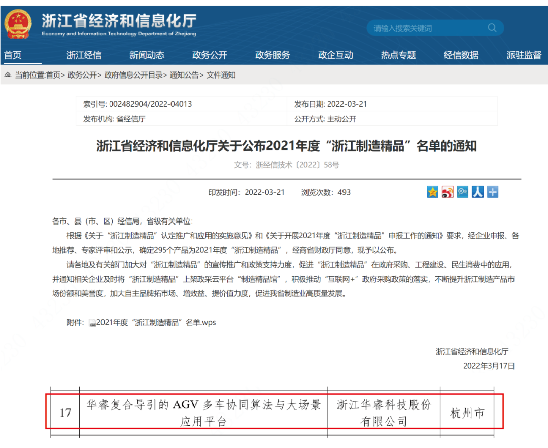Screen dimensions: 548x448
Task: Click the 通知公告 breadcrumb link
Action: 184,75
